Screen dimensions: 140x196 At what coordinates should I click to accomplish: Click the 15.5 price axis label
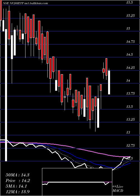point(129,3)
